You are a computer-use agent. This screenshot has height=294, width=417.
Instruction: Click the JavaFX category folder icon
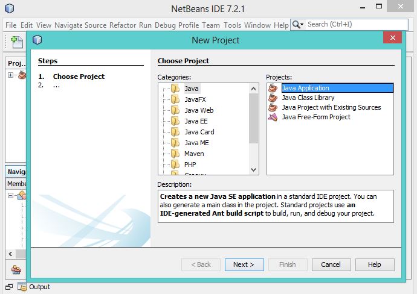175,99
